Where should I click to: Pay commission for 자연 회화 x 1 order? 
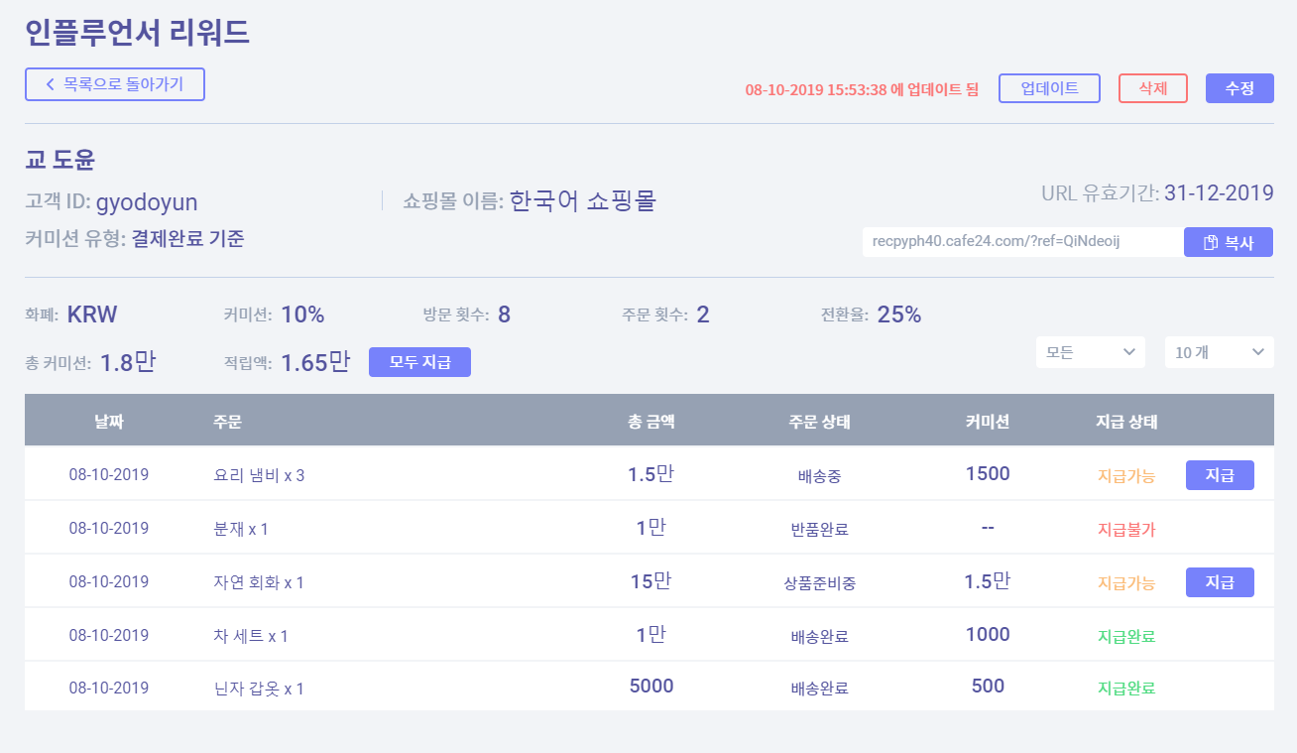coord(1219,582)
